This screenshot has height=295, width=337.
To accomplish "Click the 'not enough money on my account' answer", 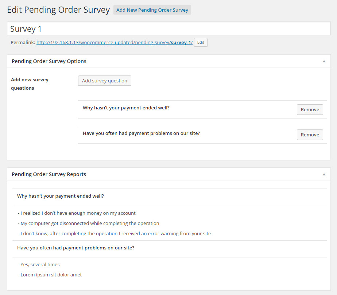I will coord(77,213).
